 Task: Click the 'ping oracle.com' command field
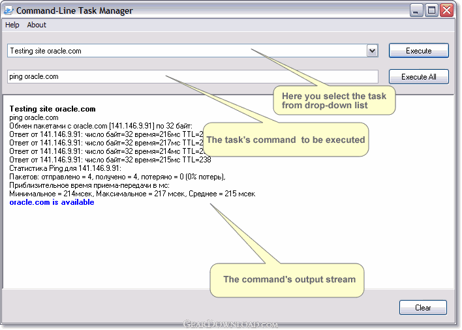pos(192,76)
